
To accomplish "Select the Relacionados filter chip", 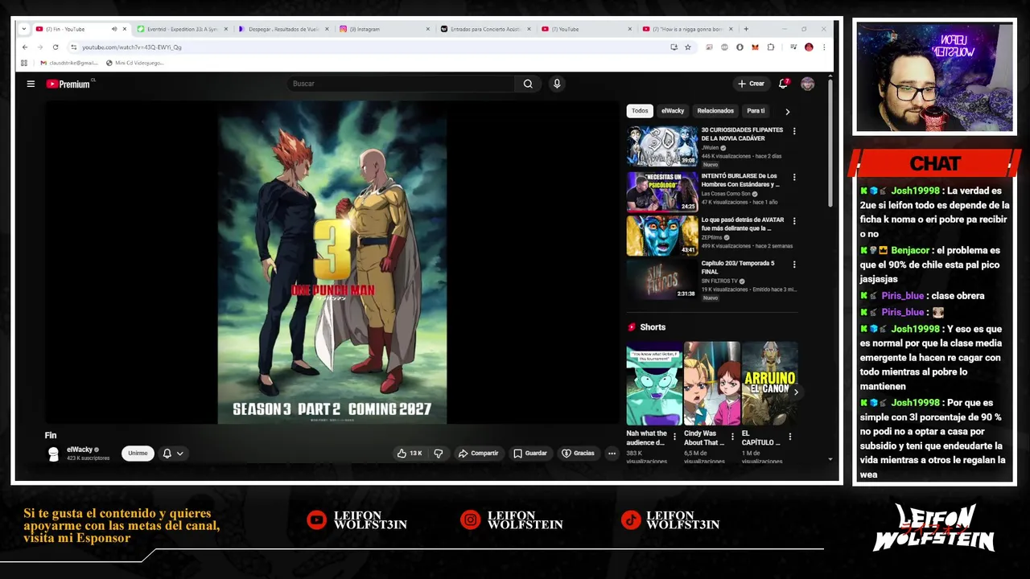I will (x=715, y=111).
